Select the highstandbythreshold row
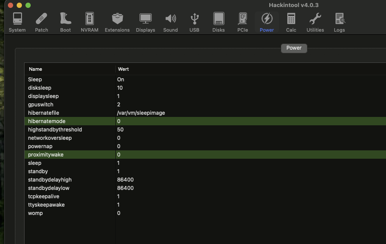 click(x=205, y=130)
